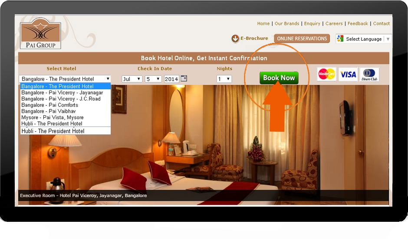Screen dimensions: 408x240
Task: Click the green Book Now button
Action: click(279, 78)
